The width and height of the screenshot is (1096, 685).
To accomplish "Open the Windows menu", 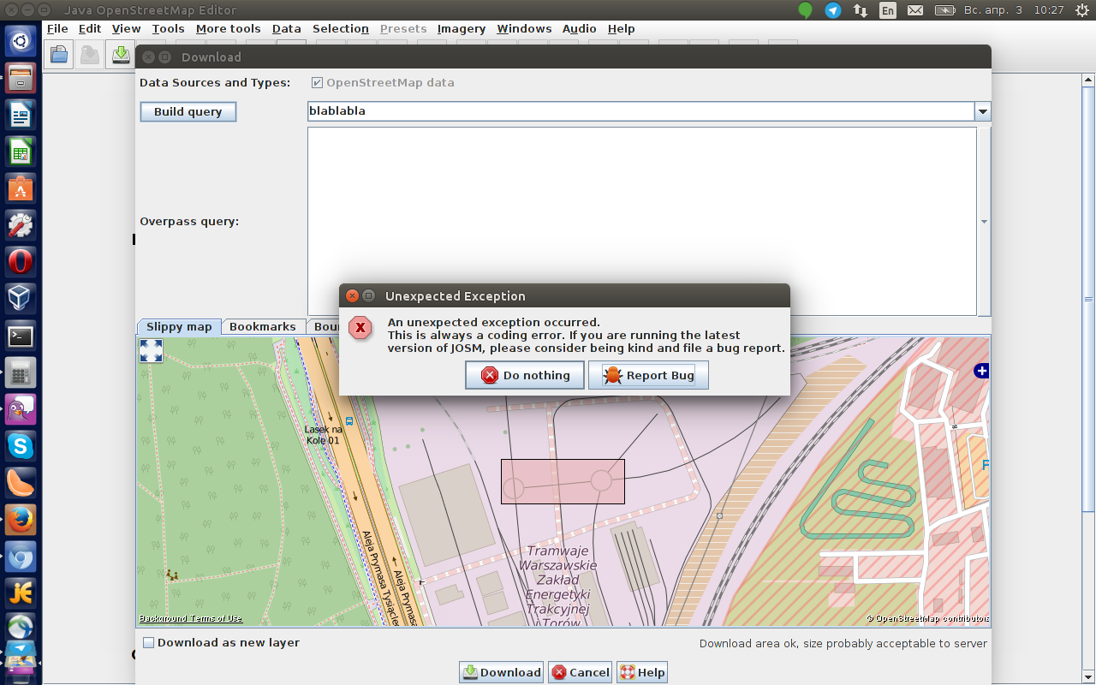I will pyautogui.click(x=524, y=28).
